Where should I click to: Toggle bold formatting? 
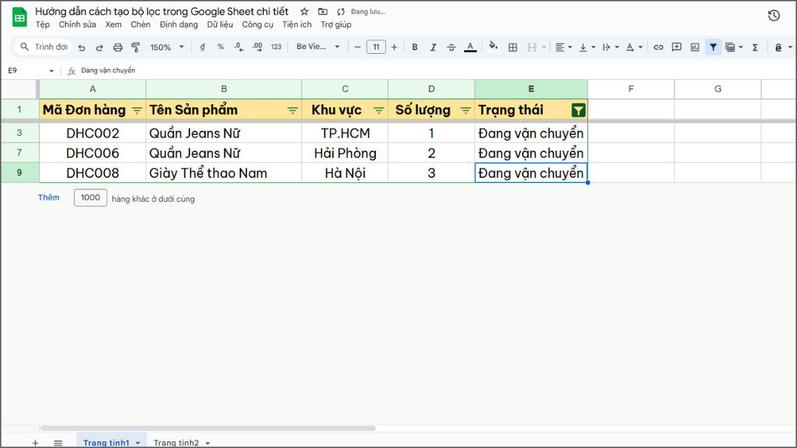click(x=414, y=46)
